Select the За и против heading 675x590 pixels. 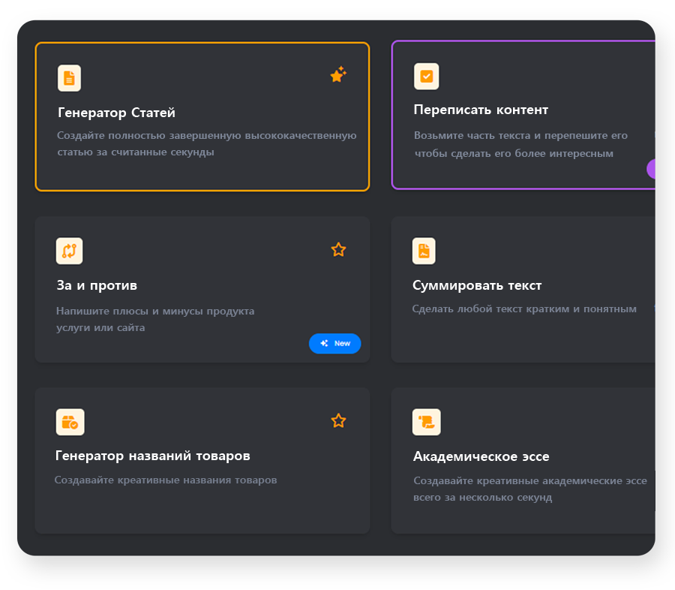pyautogui.click(x=97, y=286)
